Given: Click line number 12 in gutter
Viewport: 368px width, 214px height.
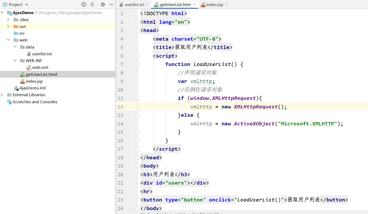Looking at the screenshot, I should point(120,107).
